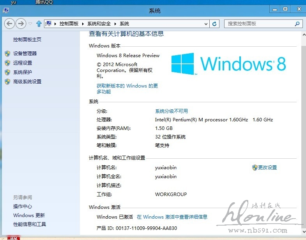Open 性能信息和工具 link
Image resolution: width=306 pixels, height=240 pixels.
pos(30,224)
